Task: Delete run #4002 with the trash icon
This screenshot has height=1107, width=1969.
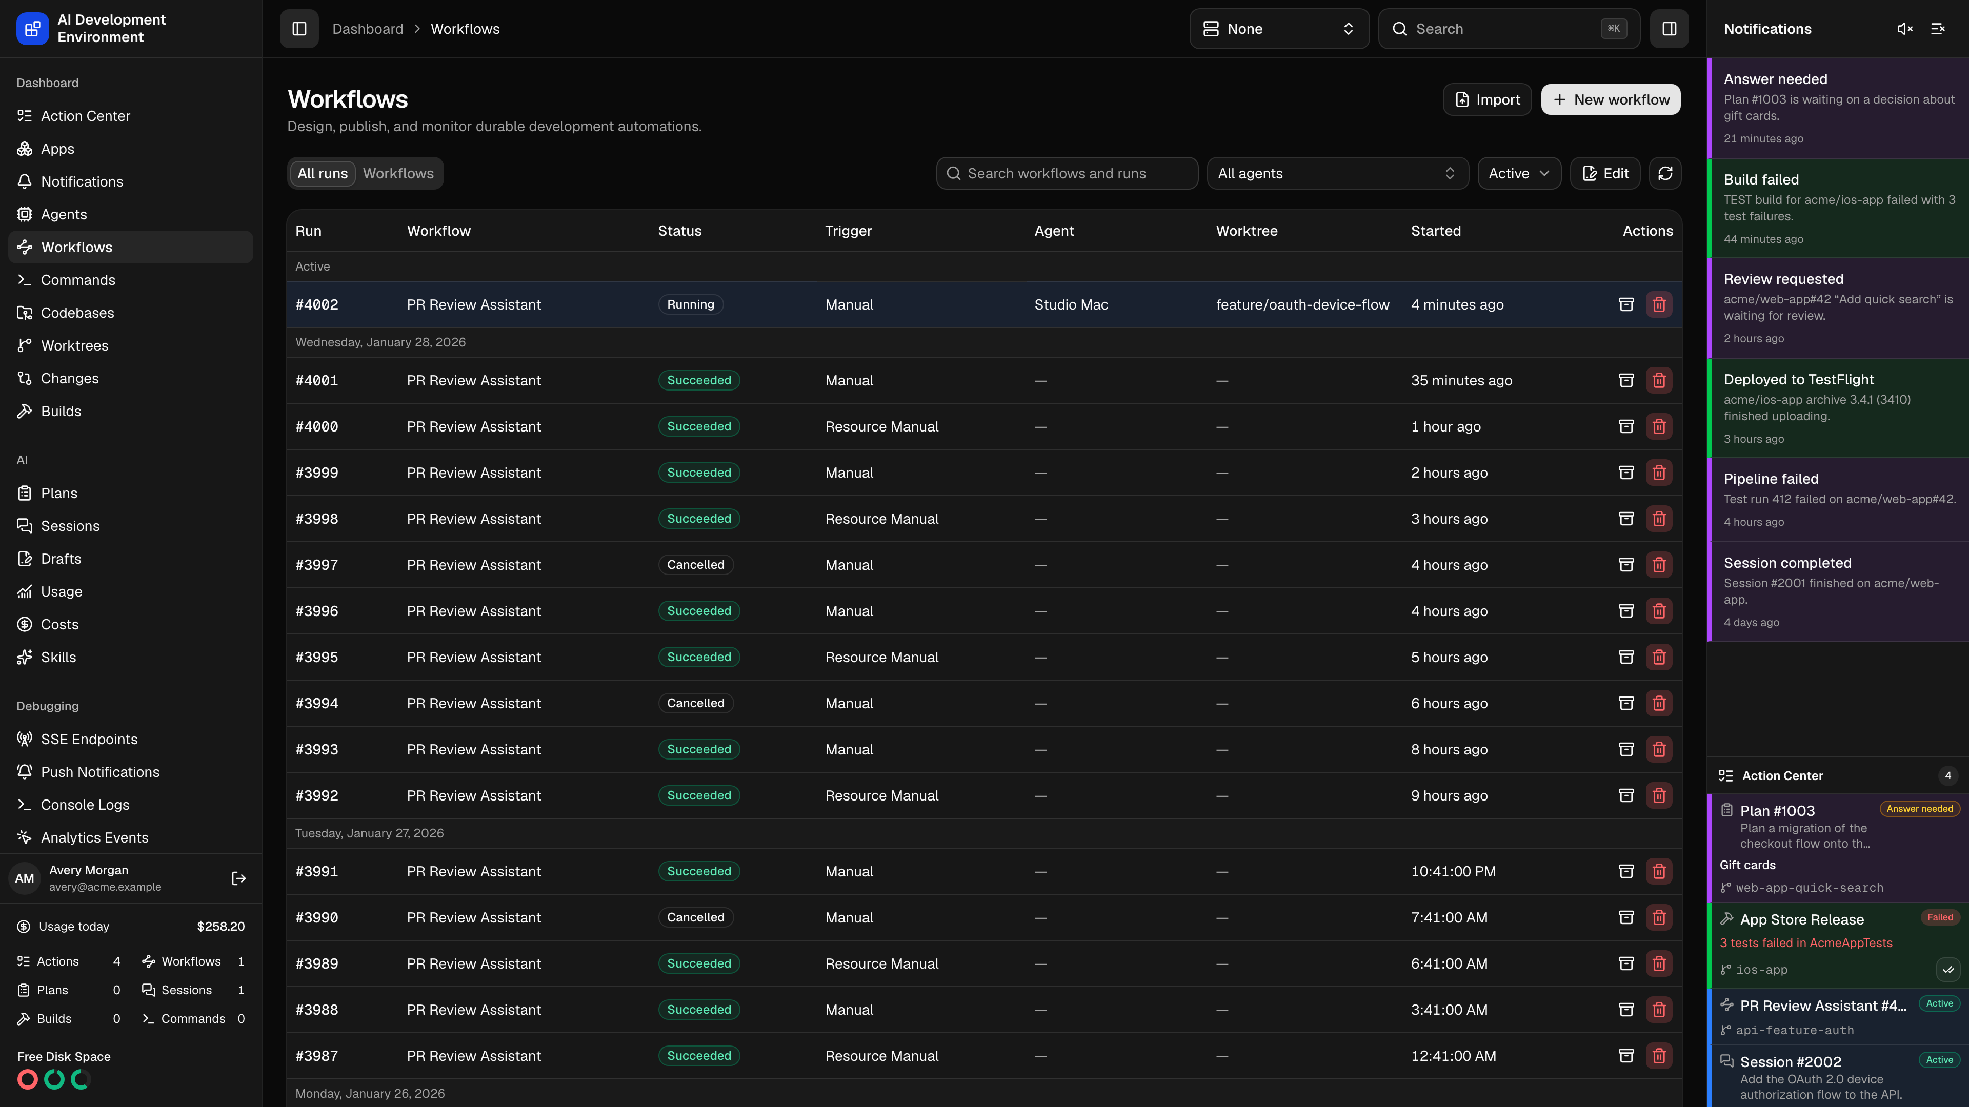Action: pos(1659,305)
